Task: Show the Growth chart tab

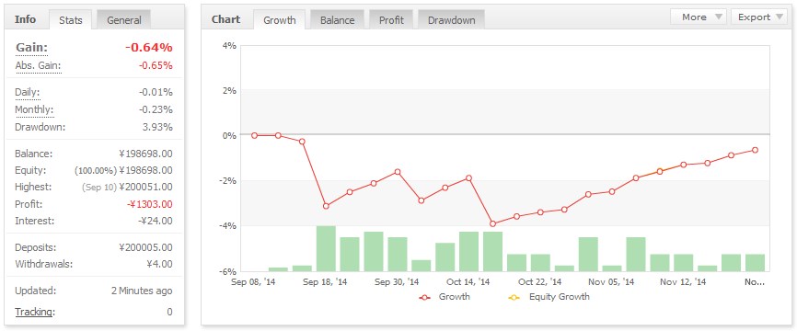Action: coord(279,20)
